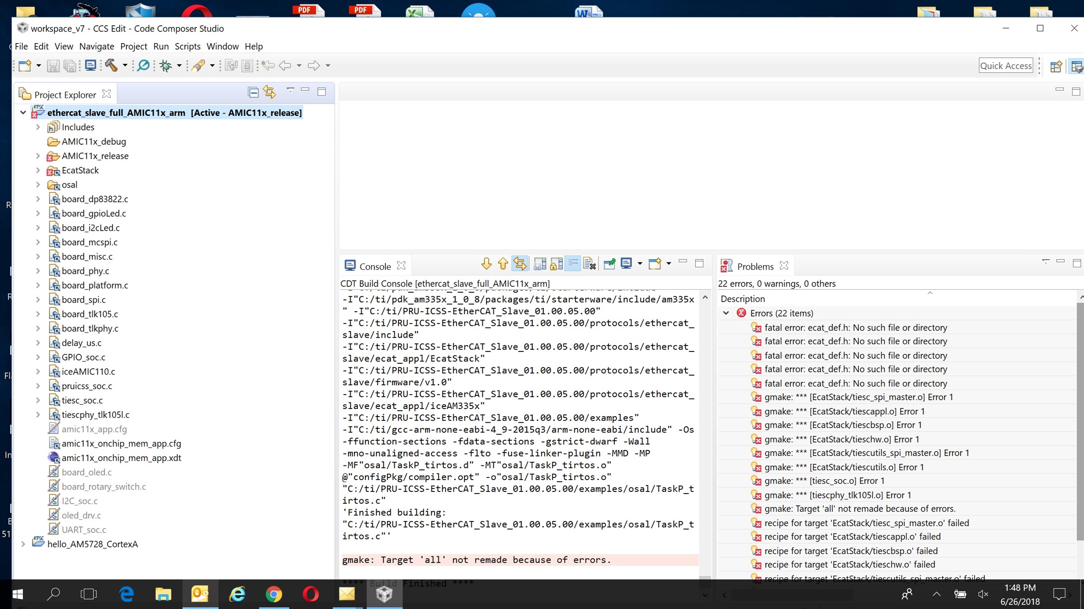Open the Run menu
This screenshot has height=609, width=1084.
click(x=161, y=46)
